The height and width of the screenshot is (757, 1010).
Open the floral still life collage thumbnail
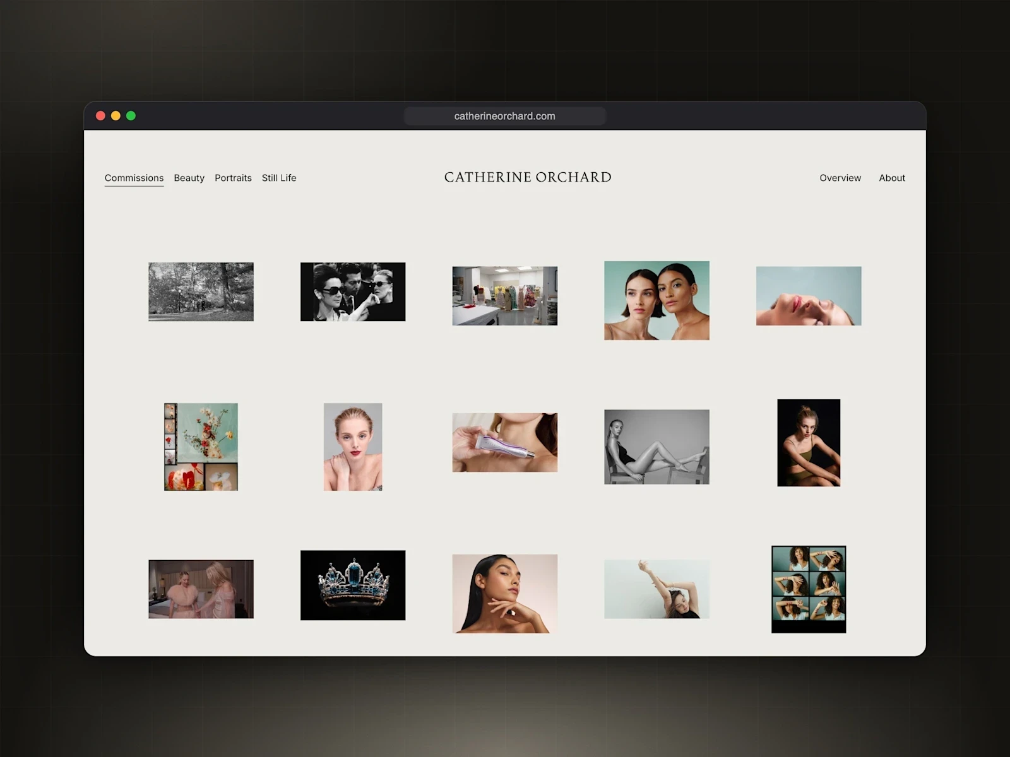[201, 447]
